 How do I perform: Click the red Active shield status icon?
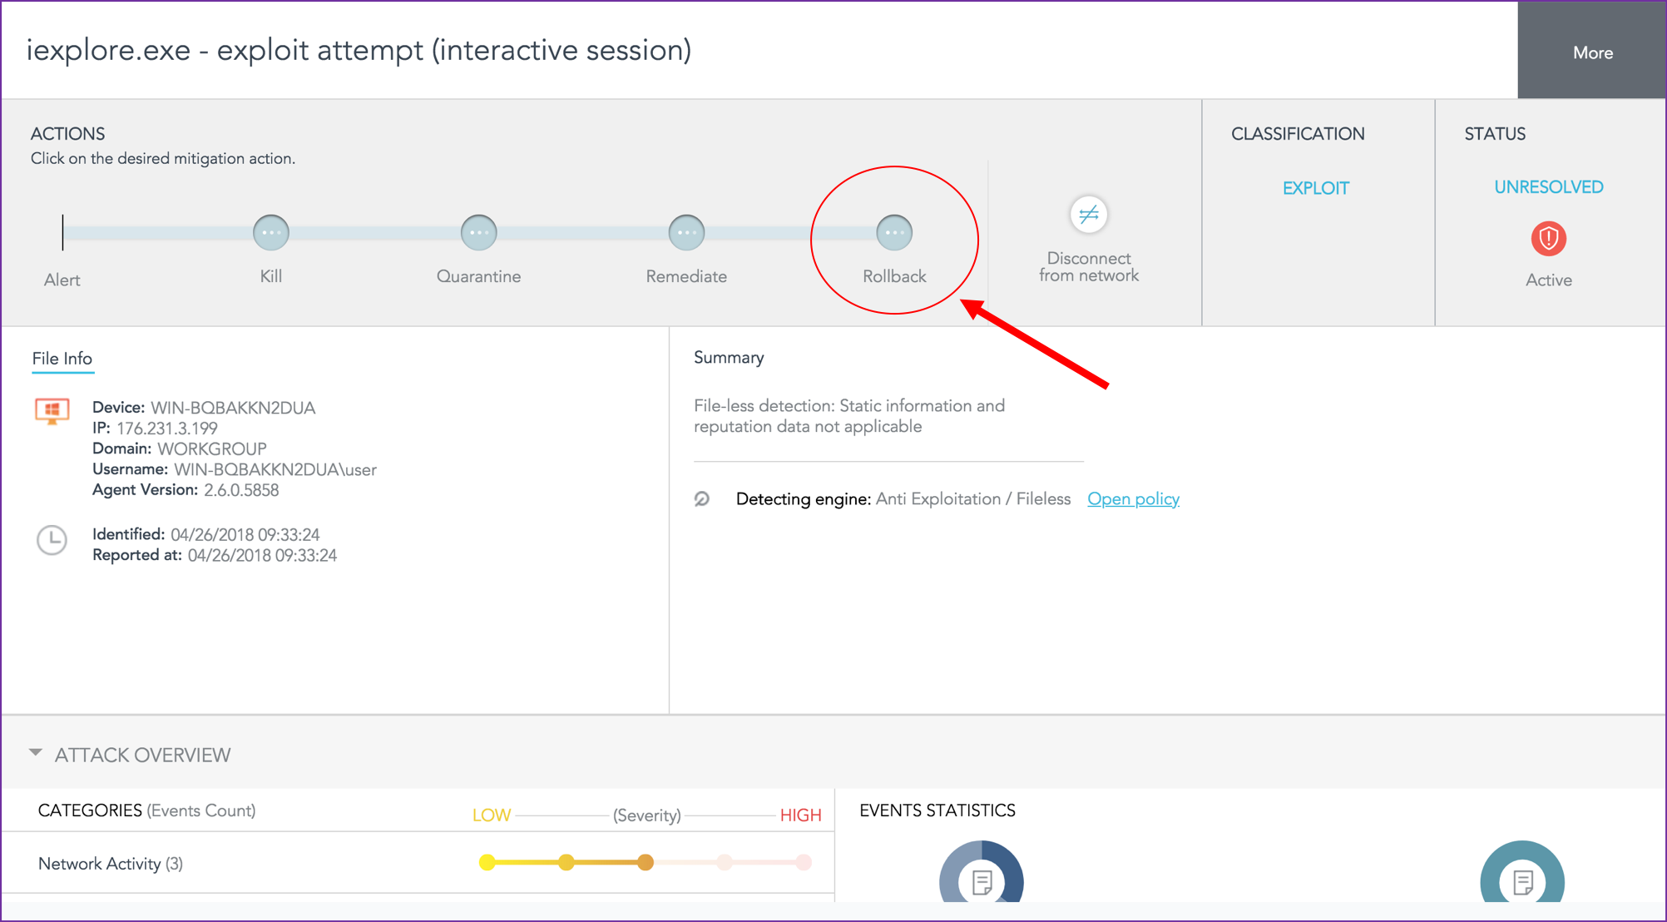[1548, 239]
